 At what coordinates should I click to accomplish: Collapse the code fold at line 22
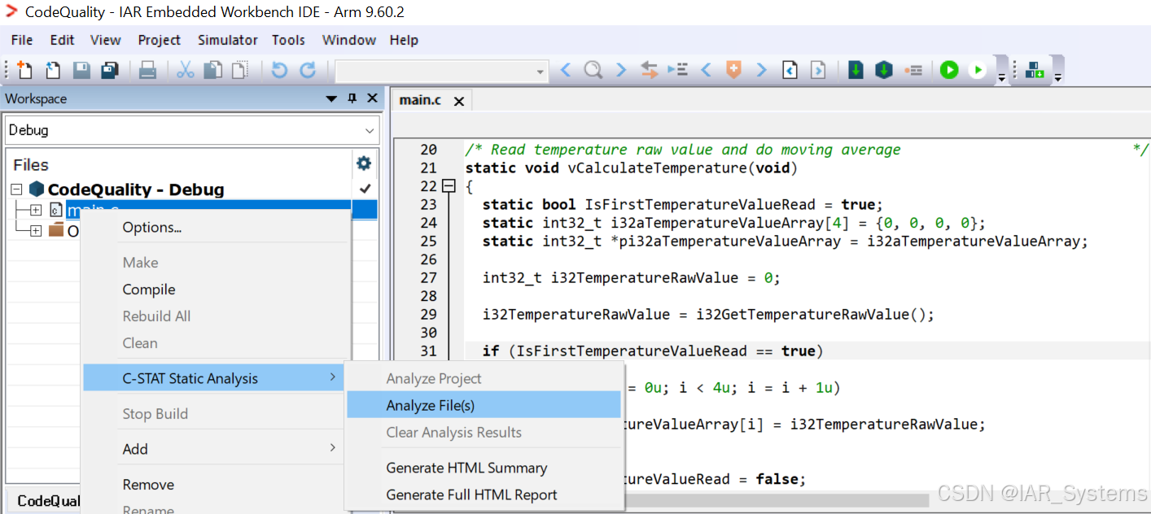coord(448,186)
